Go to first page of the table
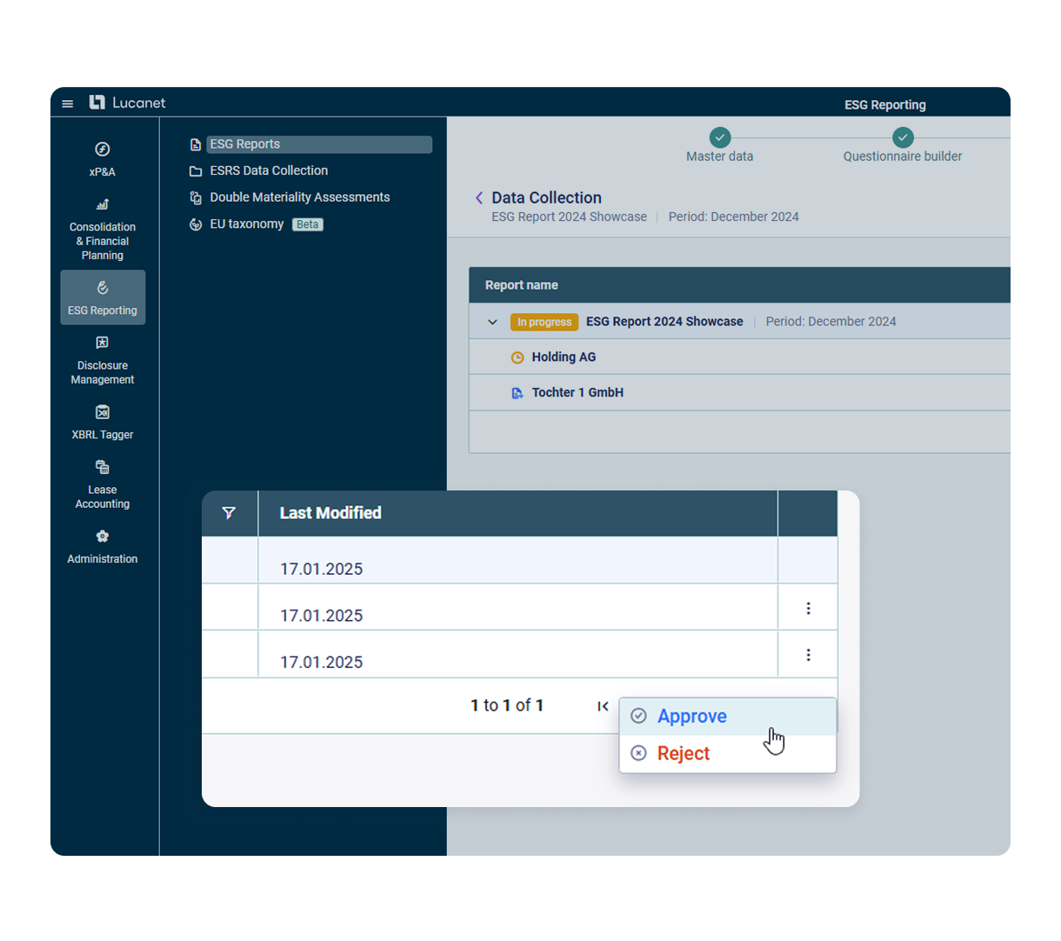1061x941 pixels. (x=603, y=706)
